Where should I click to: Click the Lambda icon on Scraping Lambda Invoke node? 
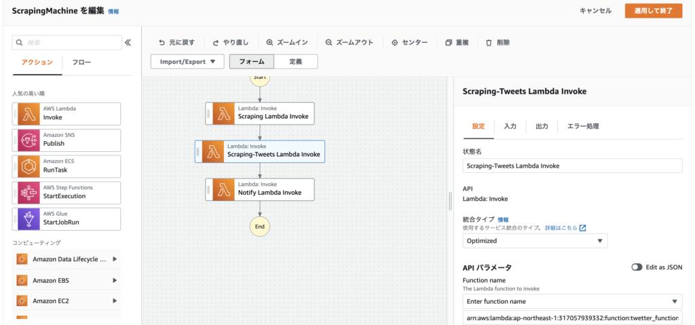[x=223, y=113]
